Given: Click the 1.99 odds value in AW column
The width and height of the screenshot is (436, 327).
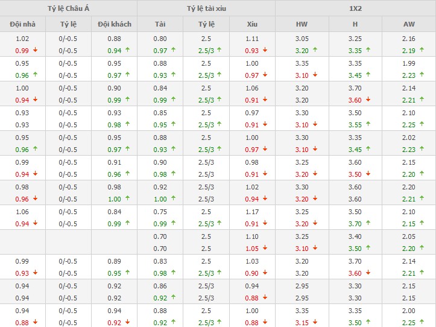Looking at the screenshot, I should [x=409, y=63].
